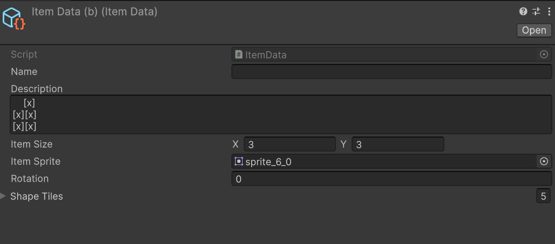
Task: Select the Item Size X value field
Action: (x=289, y=144)
